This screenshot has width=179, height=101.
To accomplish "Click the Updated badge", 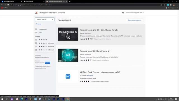I will [x=48, y=63].
